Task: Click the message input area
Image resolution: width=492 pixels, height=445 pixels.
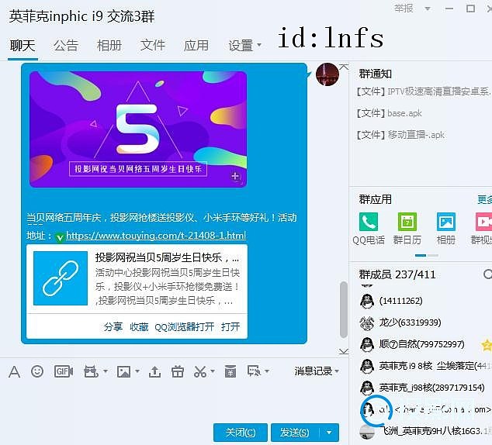Action: click(174, 401)
